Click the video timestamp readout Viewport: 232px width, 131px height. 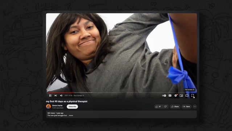point(69,95)
